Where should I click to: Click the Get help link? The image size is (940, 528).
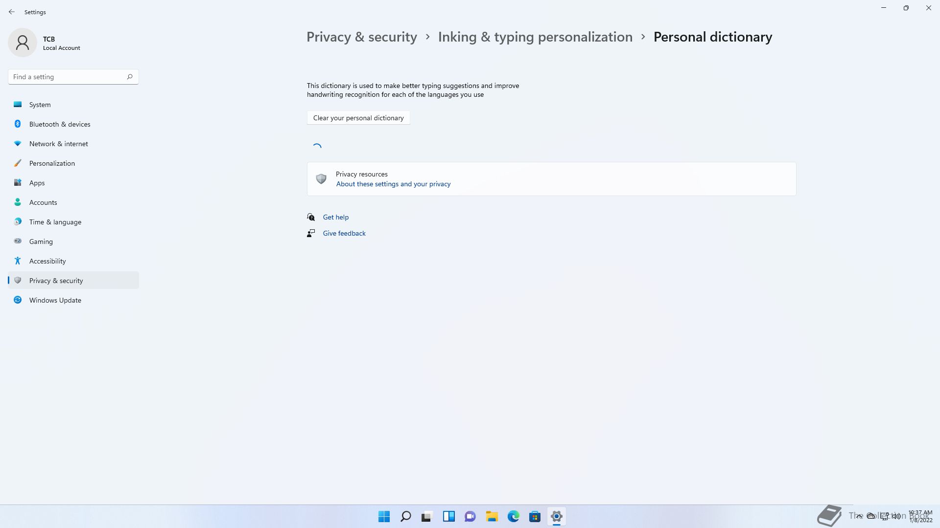pos(335,217)
